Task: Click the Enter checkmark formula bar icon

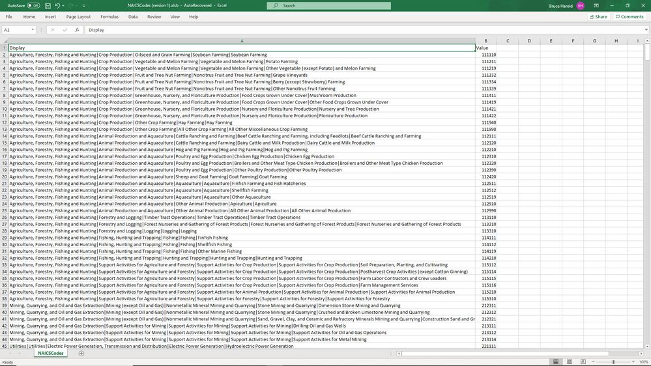Action: (x=65, y=30)
